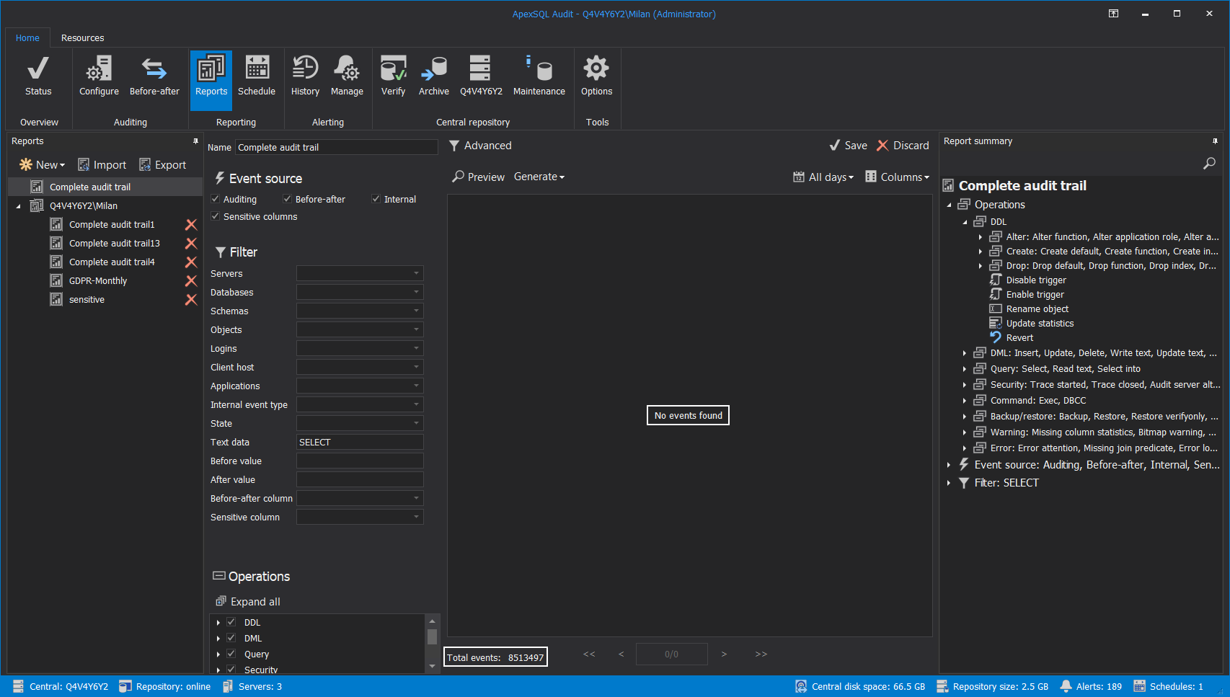Click the search magnifier in Report summary
The width and height of the screenshot is (1230, 697).
coord(1209,164)
